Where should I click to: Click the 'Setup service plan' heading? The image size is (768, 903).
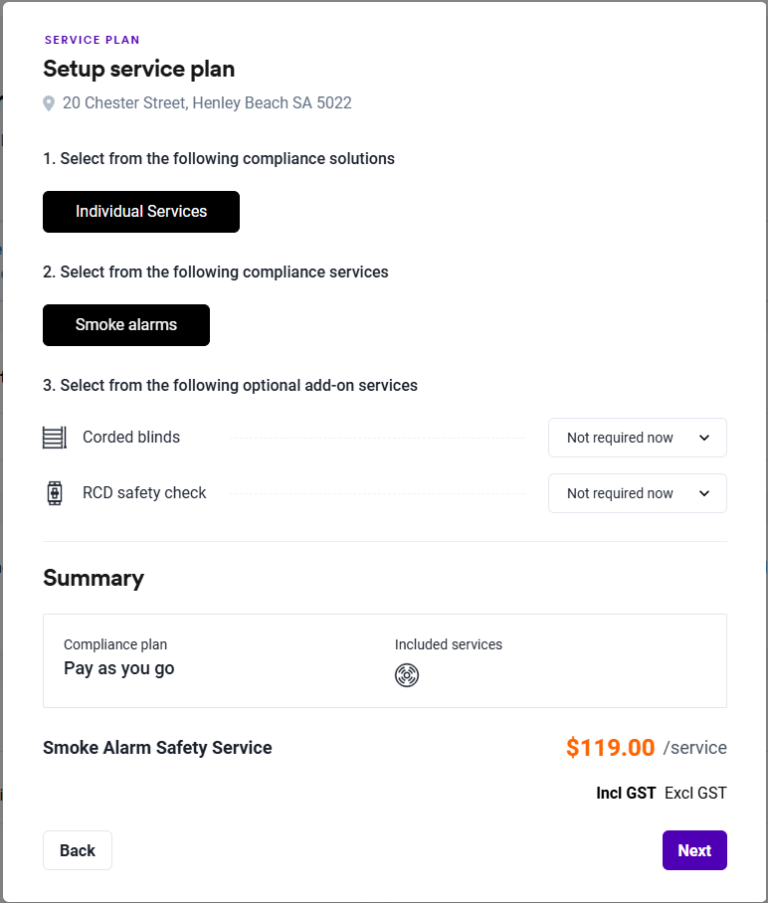[139, 70]
